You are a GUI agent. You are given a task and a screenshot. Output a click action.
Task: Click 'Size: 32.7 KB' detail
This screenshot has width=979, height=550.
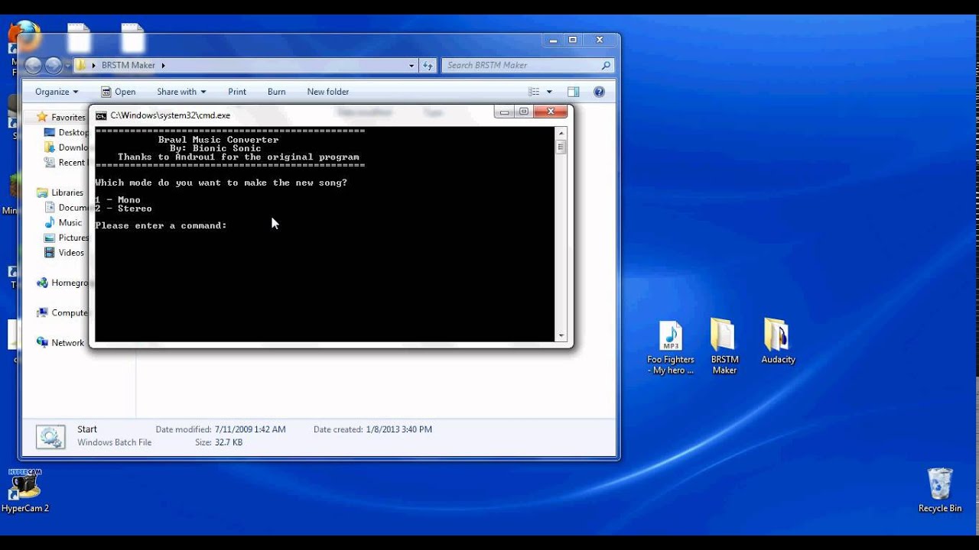[219, 442]
